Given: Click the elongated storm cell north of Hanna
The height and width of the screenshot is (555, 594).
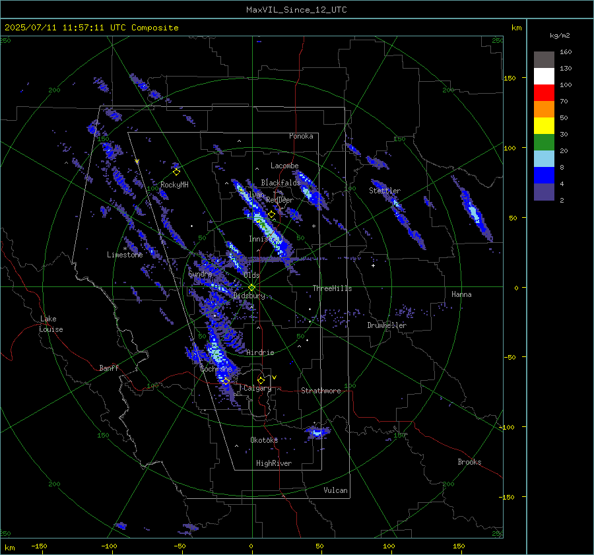Looking at the screenshot, I should pyautogui.click(x=473, y=212).
